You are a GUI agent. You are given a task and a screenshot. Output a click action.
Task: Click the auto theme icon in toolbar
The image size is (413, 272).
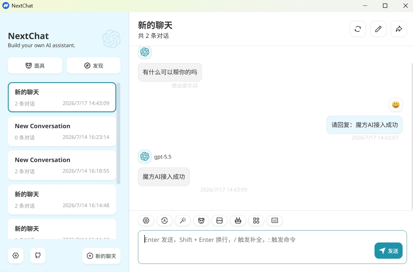click(165, 220)
